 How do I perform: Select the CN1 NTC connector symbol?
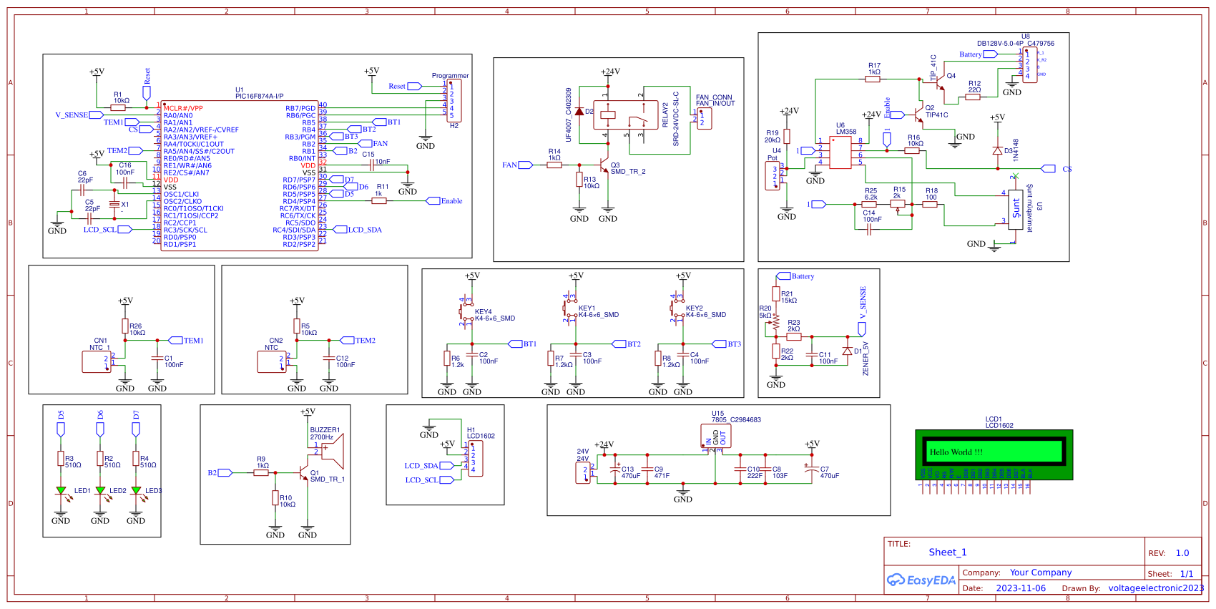tap(97, 362)
